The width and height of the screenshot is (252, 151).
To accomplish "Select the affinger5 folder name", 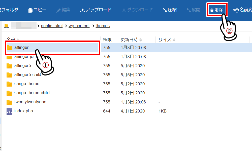I will (x=22, y=66).
